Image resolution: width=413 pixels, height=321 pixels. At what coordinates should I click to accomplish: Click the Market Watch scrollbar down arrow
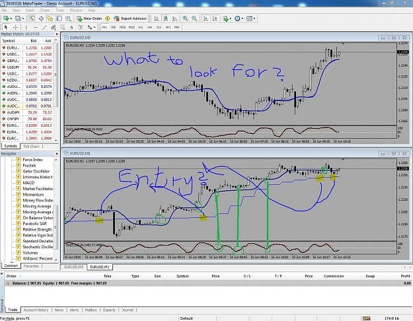(56, 141)
